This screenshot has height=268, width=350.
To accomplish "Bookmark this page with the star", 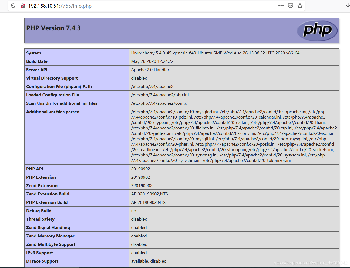I will [x=300, y=6].
